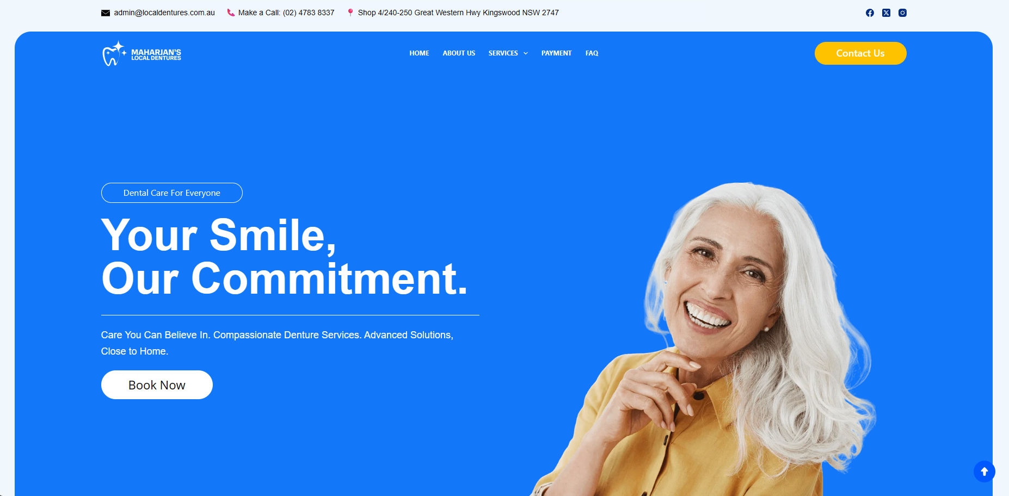Click the envelope email icon
The width and height of the screenshot is (1009, 496).
coord(106,13)
